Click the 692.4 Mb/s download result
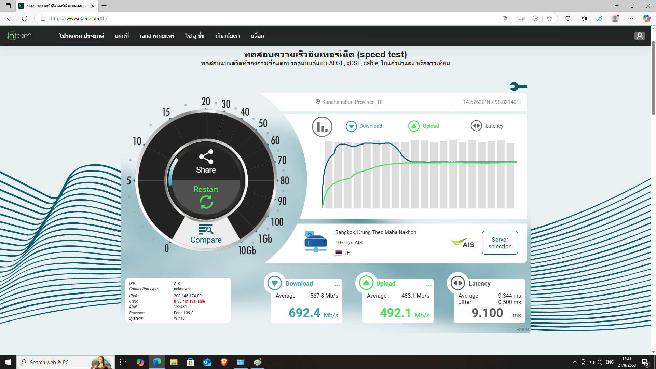This screenshot has height=369, width=656. (x=313, y=313)
